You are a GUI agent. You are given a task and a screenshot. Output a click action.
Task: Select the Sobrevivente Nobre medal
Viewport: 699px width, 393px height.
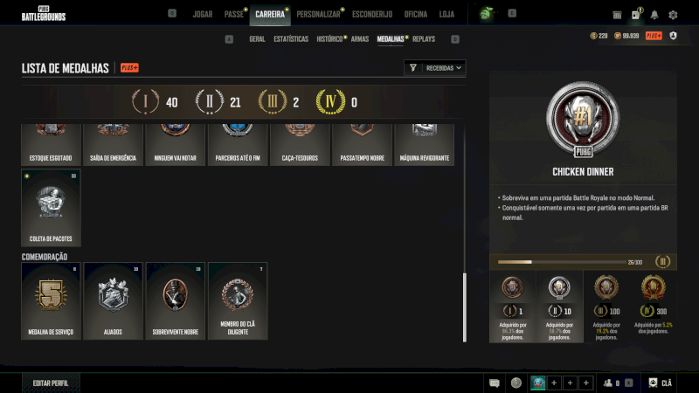[x=176, y=301]
